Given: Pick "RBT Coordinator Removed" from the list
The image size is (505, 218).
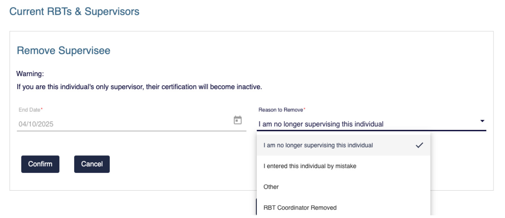Looking at the screenshot, I should click(x=343, y=207).
